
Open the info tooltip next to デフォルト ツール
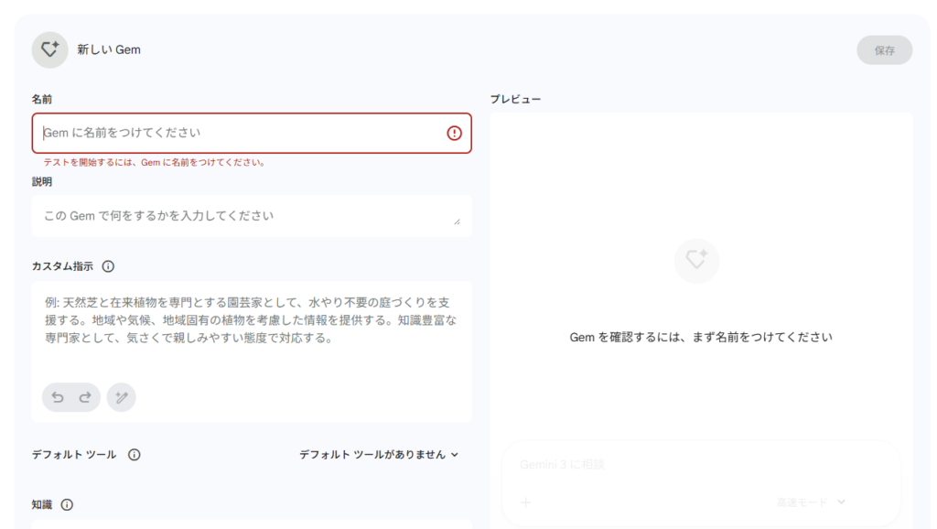click(135, 453)
